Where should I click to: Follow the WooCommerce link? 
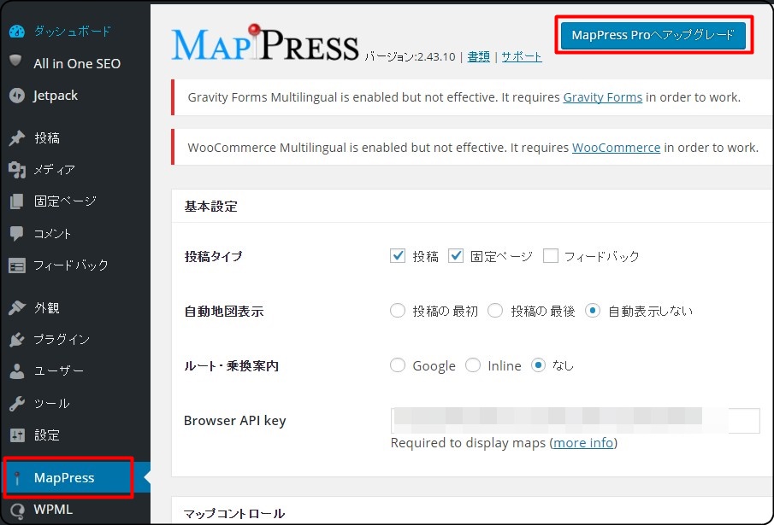tap(616, 148)
